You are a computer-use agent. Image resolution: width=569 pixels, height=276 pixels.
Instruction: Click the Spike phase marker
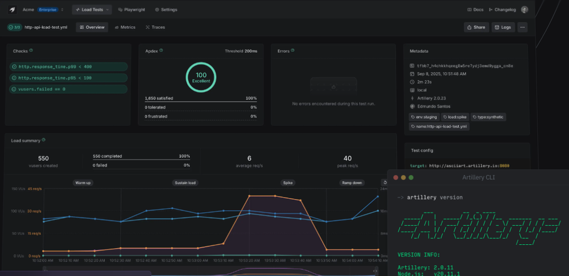(x=288, y=182)
